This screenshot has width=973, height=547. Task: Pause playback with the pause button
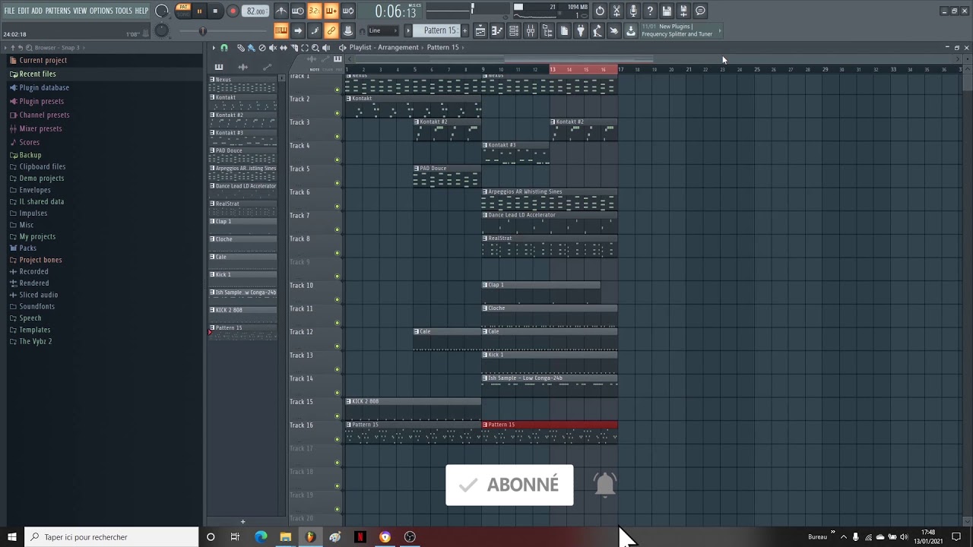click(199, 11)
